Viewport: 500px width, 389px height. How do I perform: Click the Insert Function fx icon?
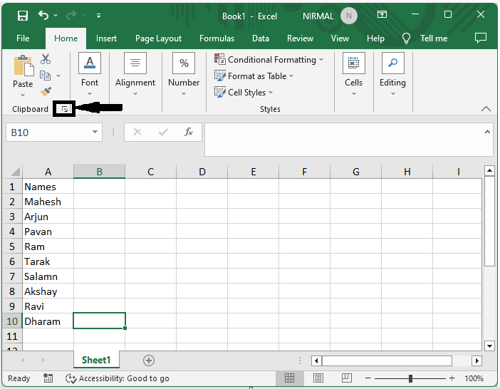click(189, 132)
